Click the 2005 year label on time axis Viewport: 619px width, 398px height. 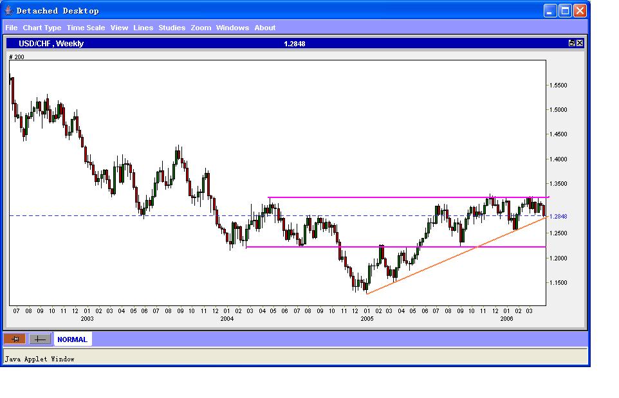367,319
